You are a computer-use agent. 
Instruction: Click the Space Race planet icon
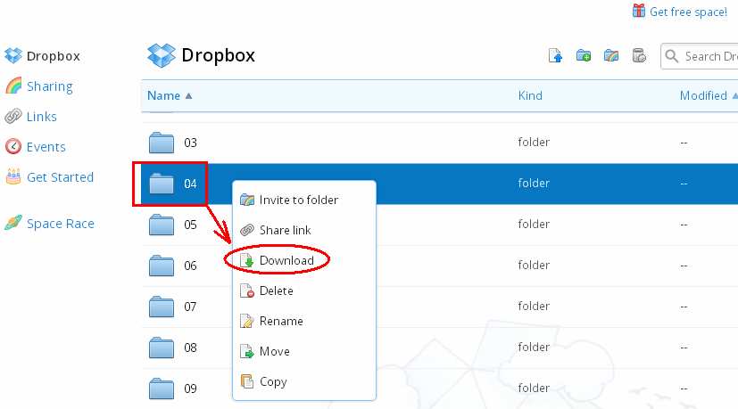[13, 223]
